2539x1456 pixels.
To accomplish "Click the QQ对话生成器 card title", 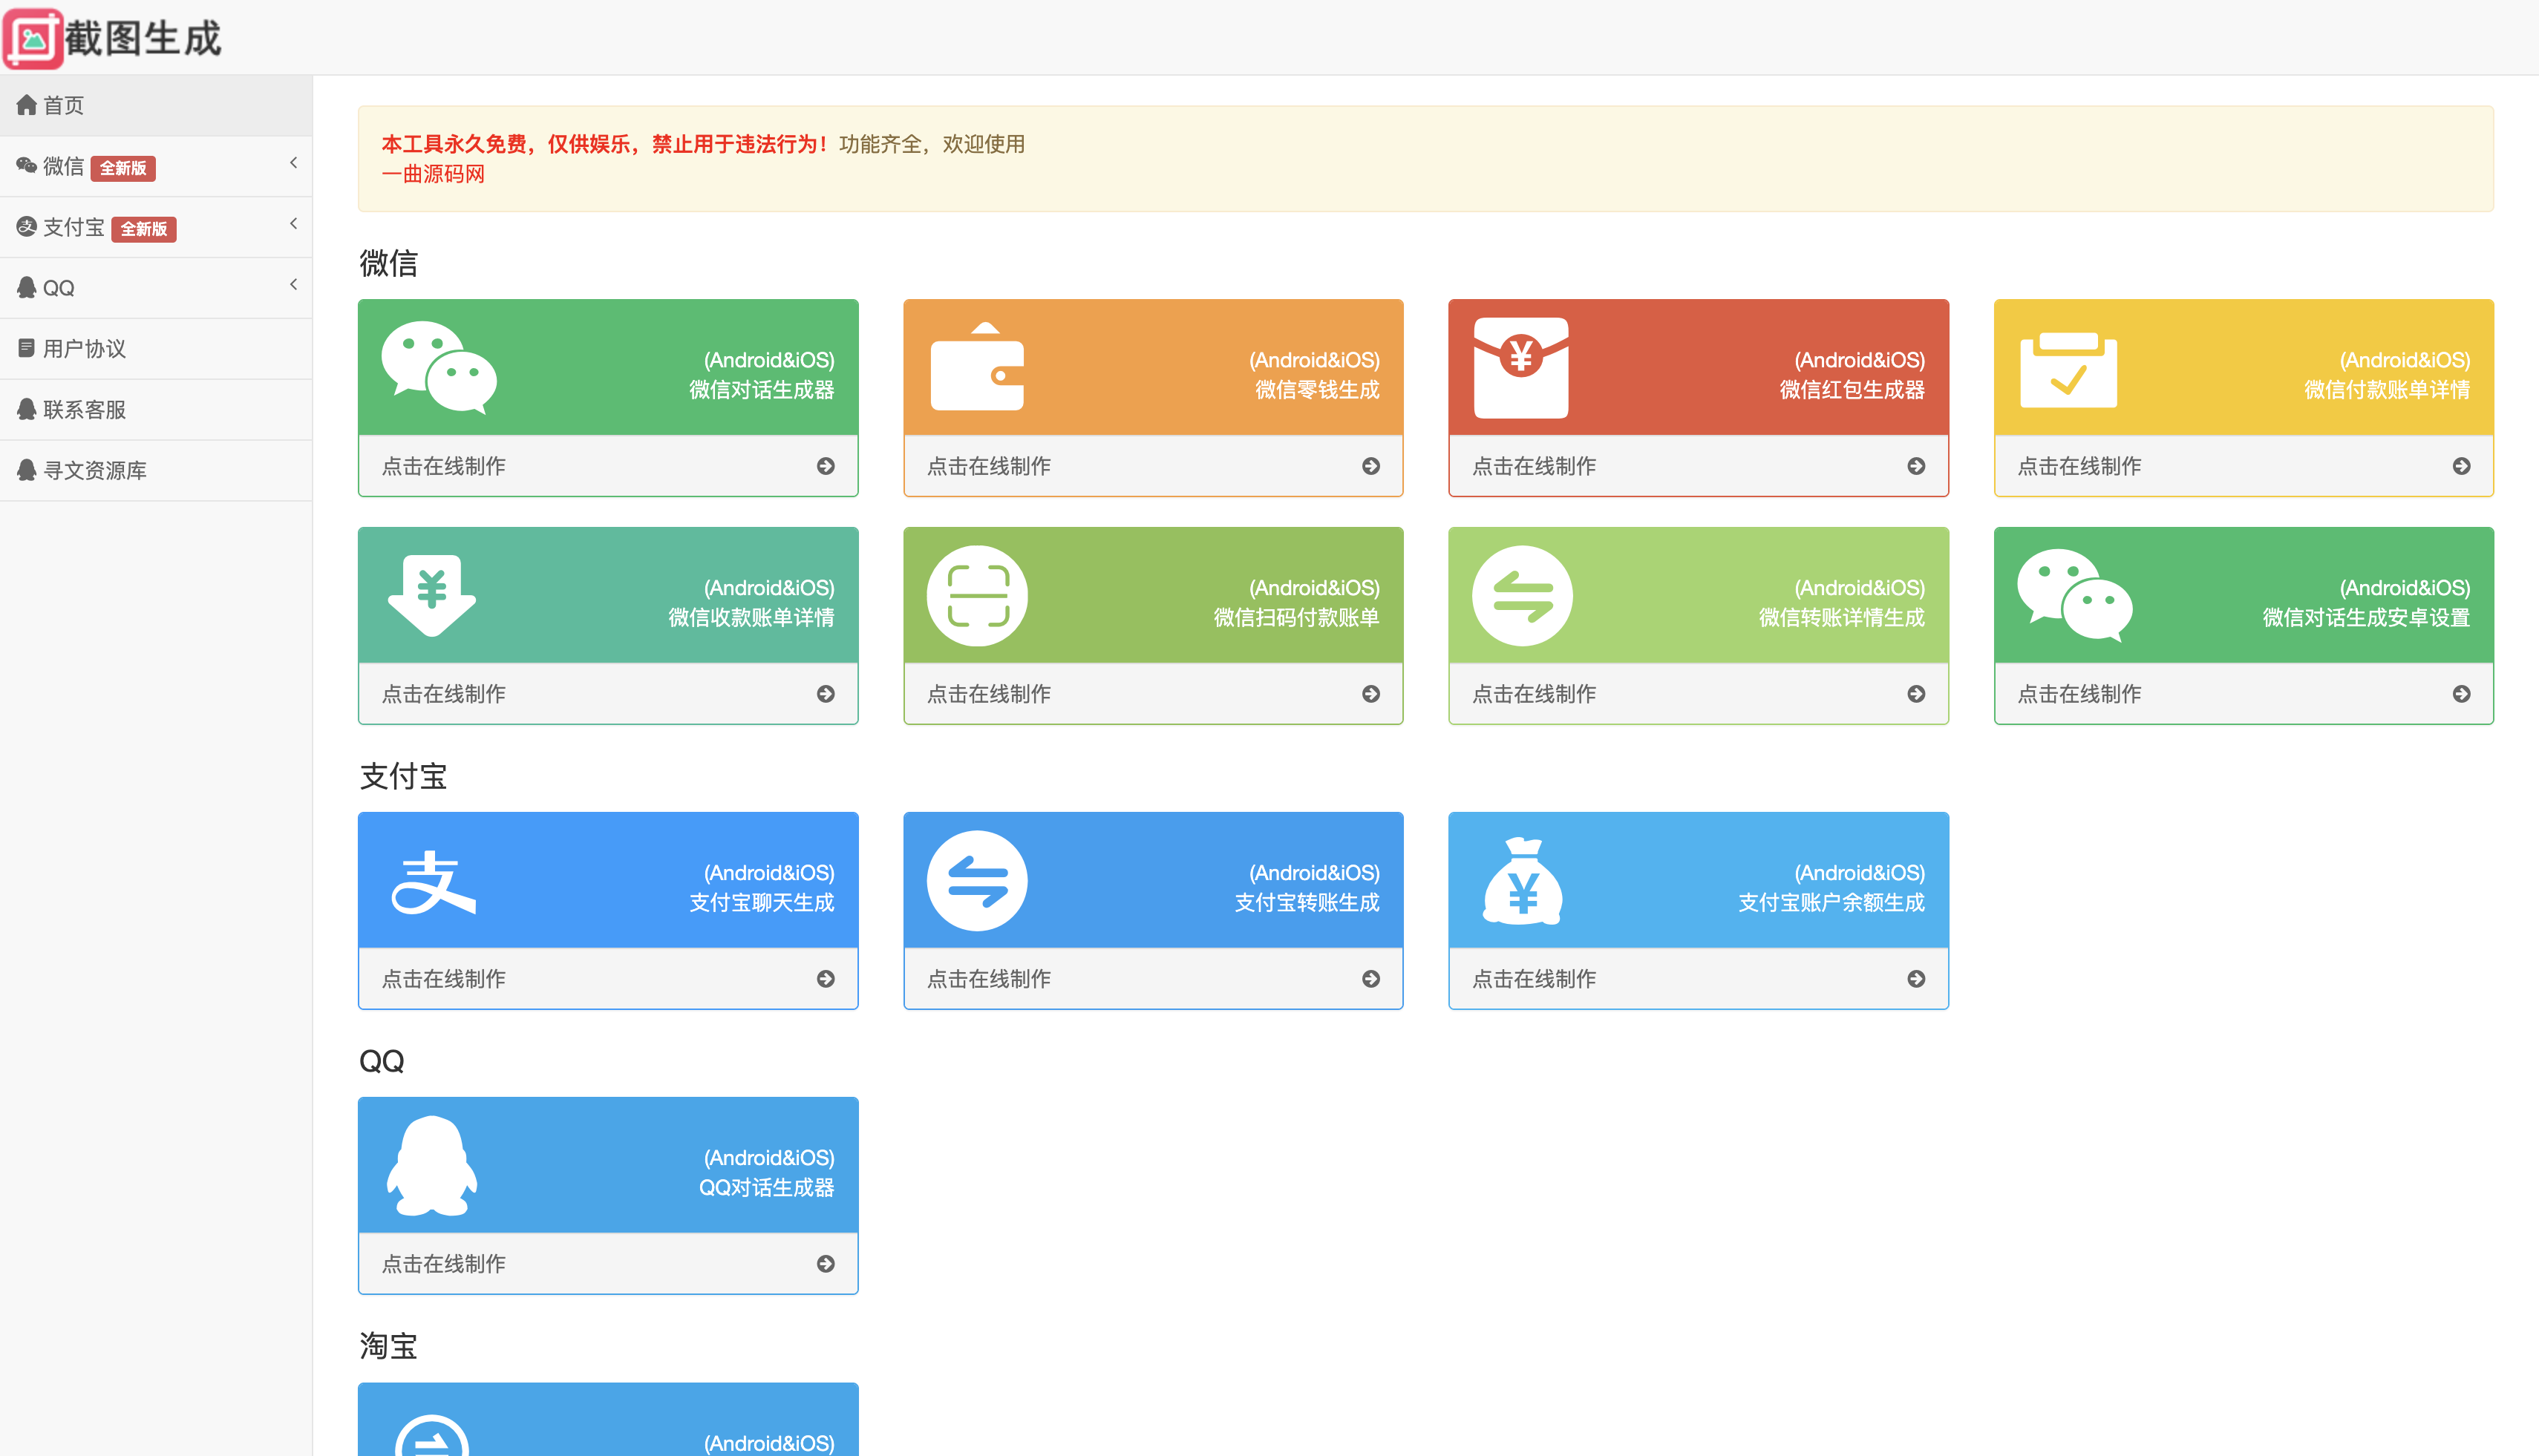I will [766, 1188].
